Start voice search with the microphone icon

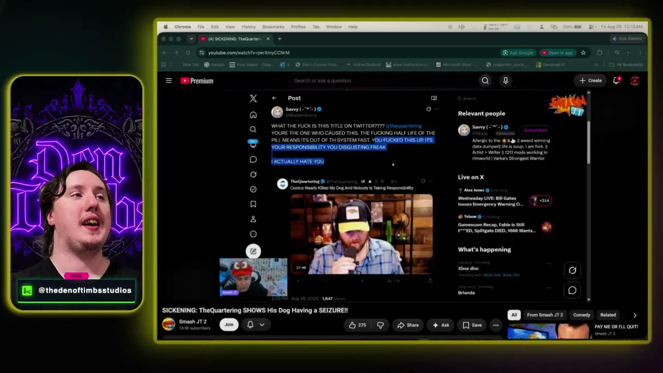pyautogui.click(x=506, y=80)
